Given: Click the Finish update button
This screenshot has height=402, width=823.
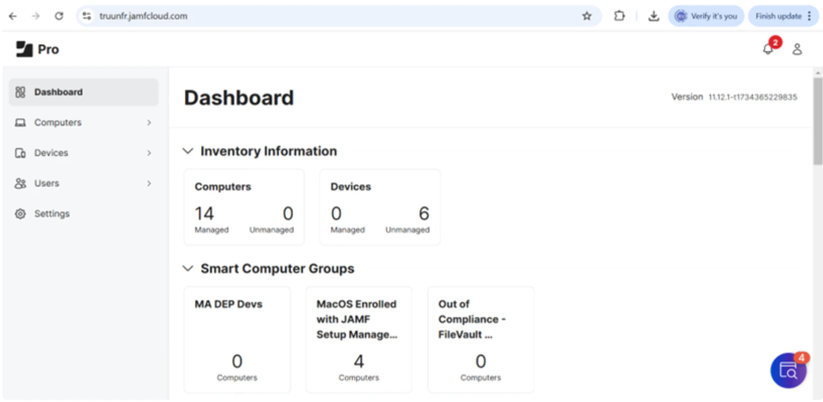Looking at the screenshot, I should point(778,16).
